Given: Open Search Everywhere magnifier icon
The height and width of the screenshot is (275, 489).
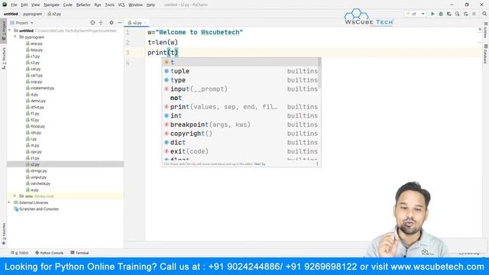Looking at the screenshot, I should (x=484, y=14).
